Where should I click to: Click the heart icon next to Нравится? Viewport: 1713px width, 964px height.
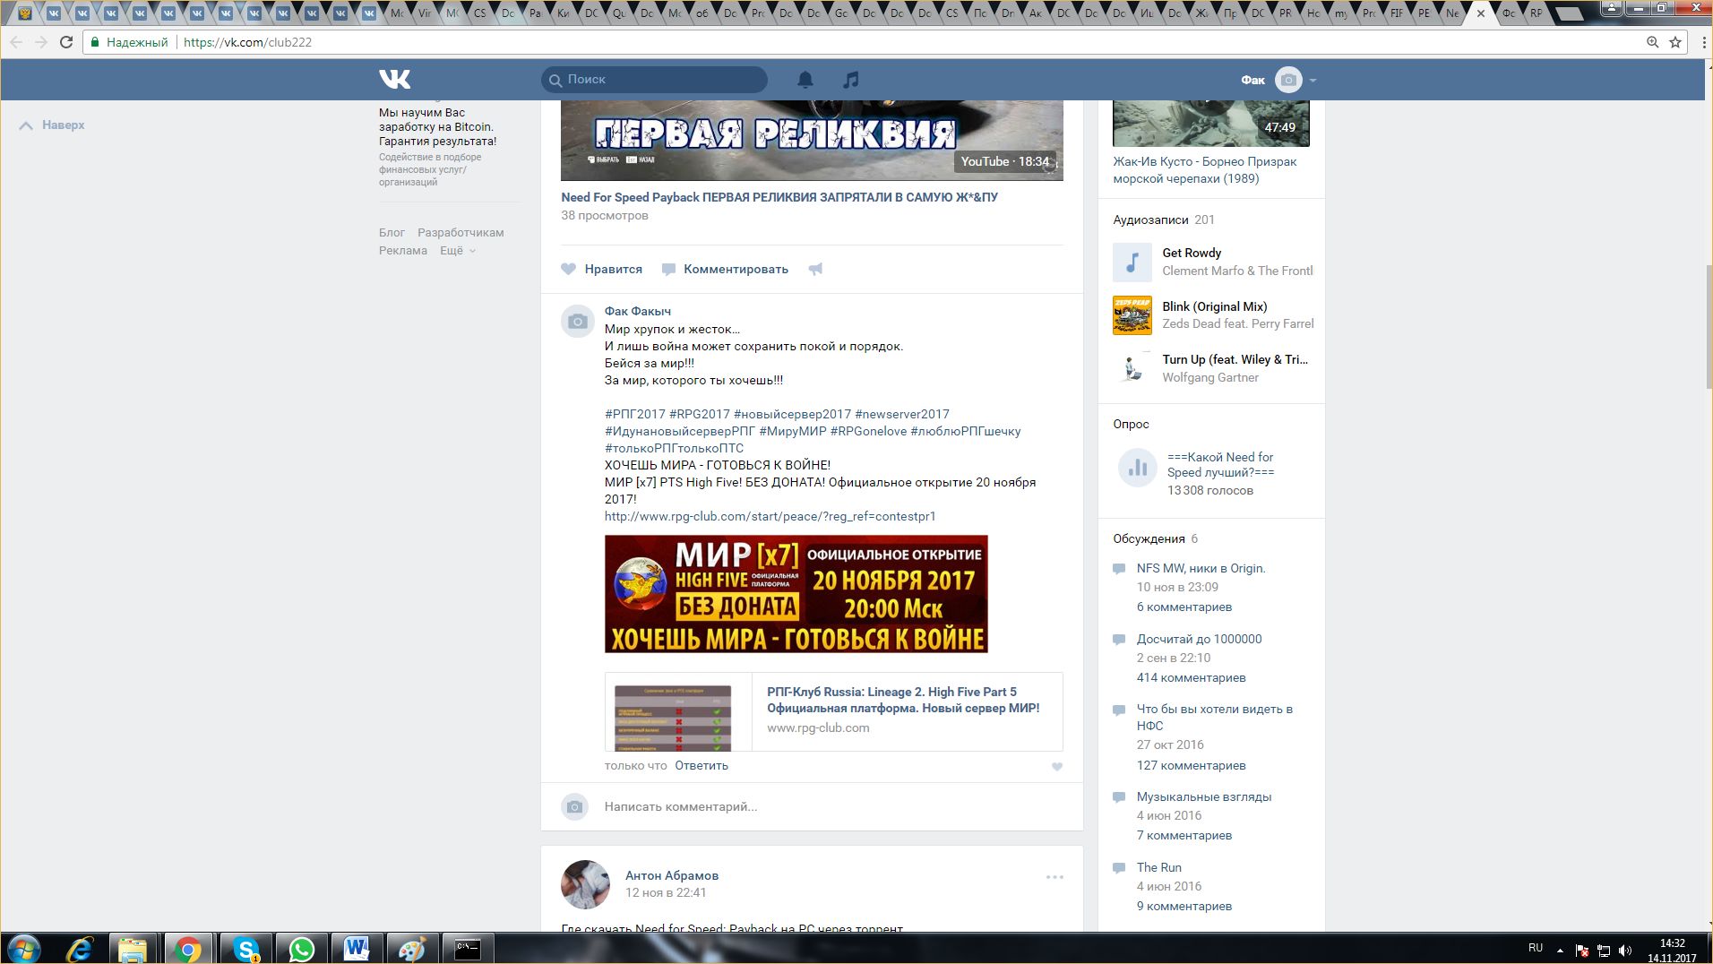point(568,269)
